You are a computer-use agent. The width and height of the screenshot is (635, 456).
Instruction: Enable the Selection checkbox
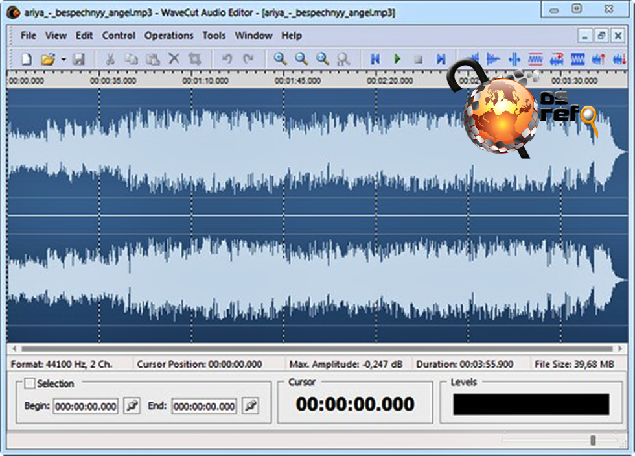30,383
